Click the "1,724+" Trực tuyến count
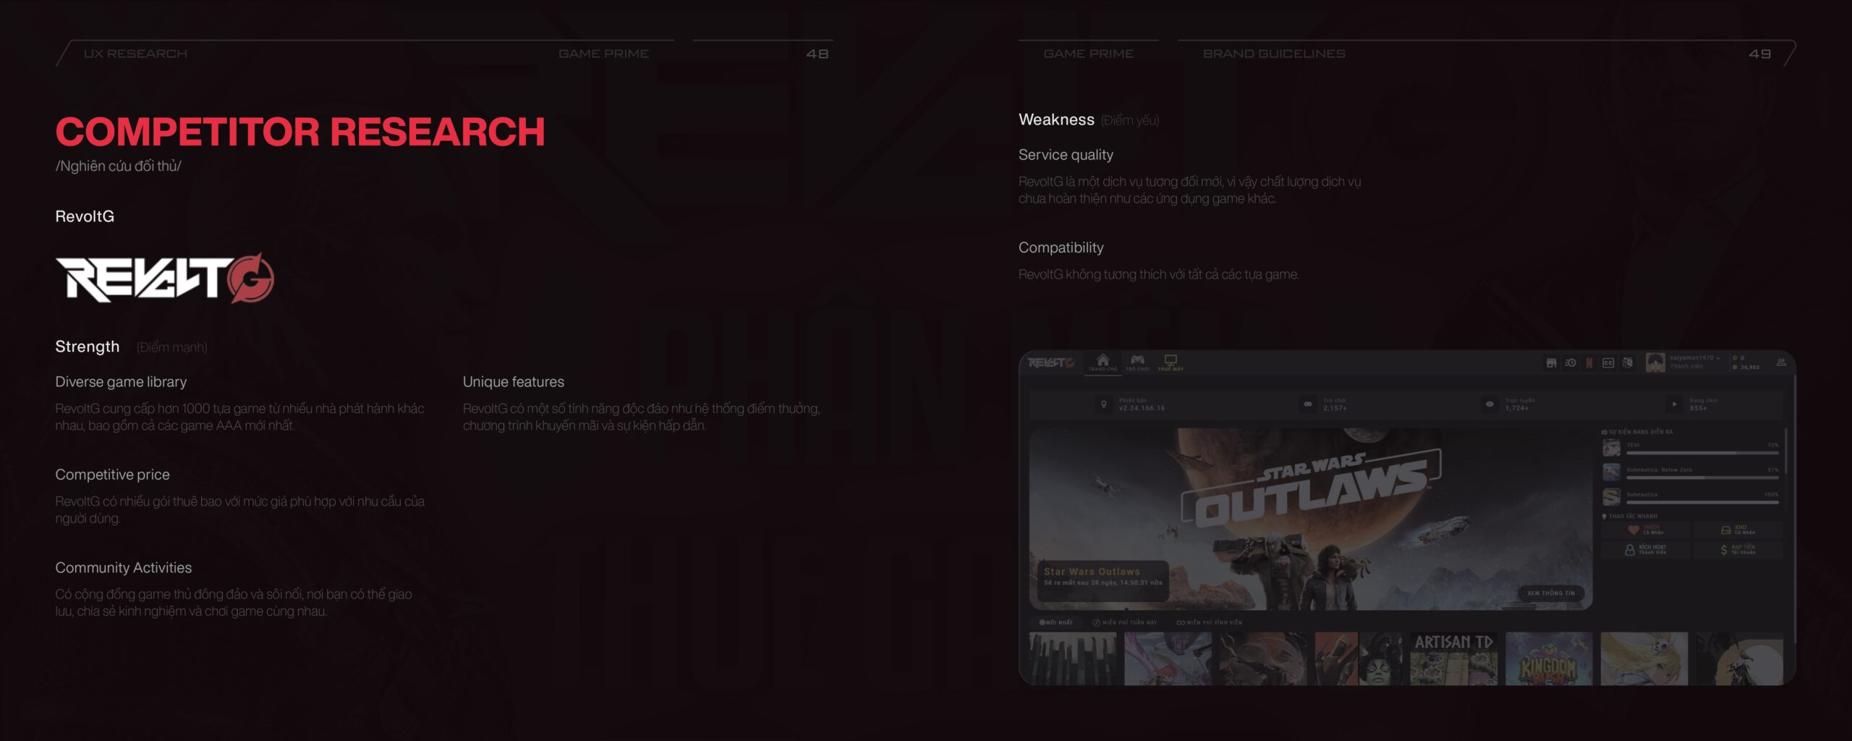The height and width of the screenshot is (741, 1852). click(1517, 408)
